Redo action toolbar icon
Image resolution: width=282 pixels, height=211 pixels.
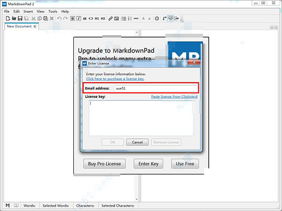[x=65, y=18]
